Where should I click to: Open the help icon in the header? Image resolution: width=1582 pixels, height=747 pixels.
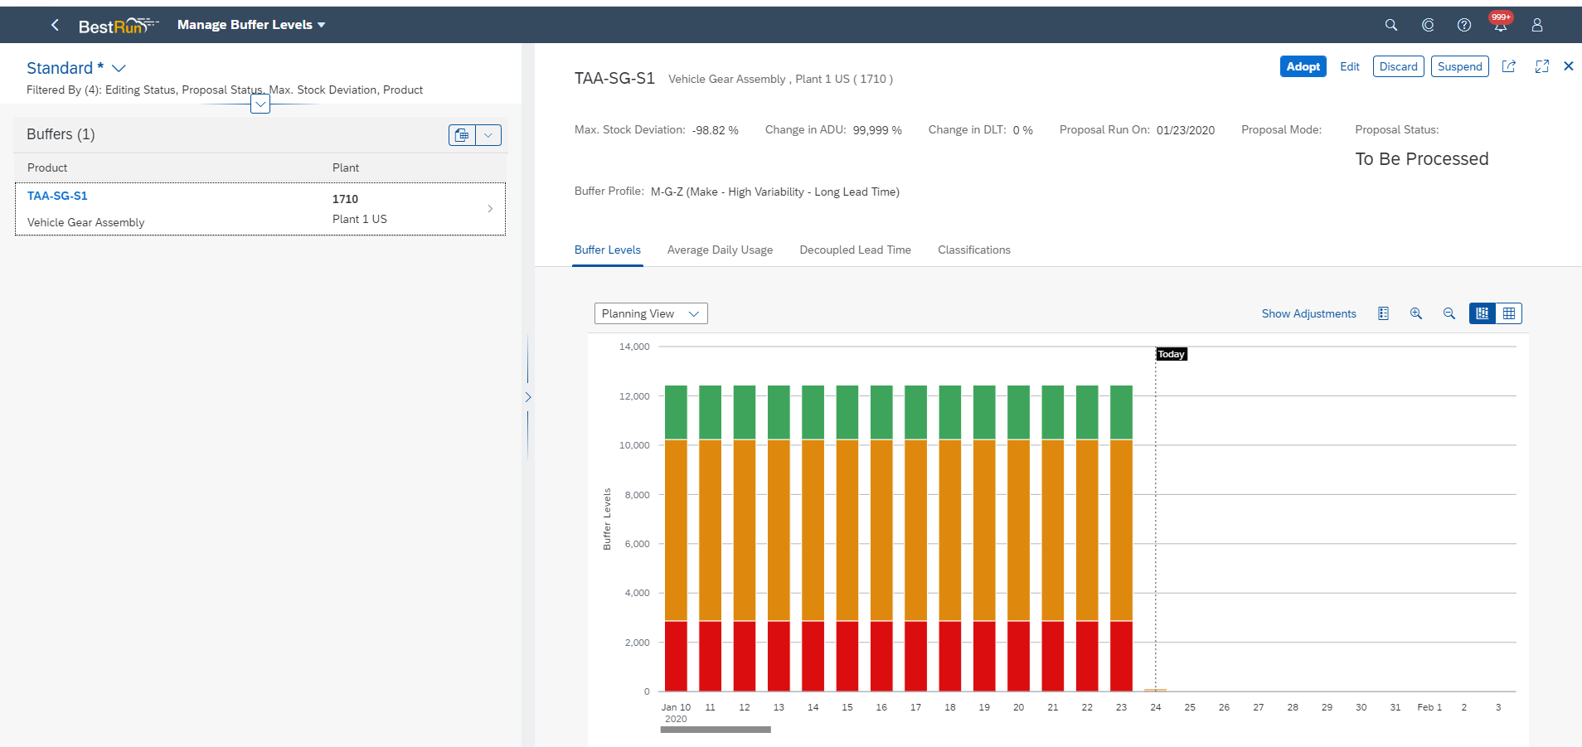coord(1463,25)
